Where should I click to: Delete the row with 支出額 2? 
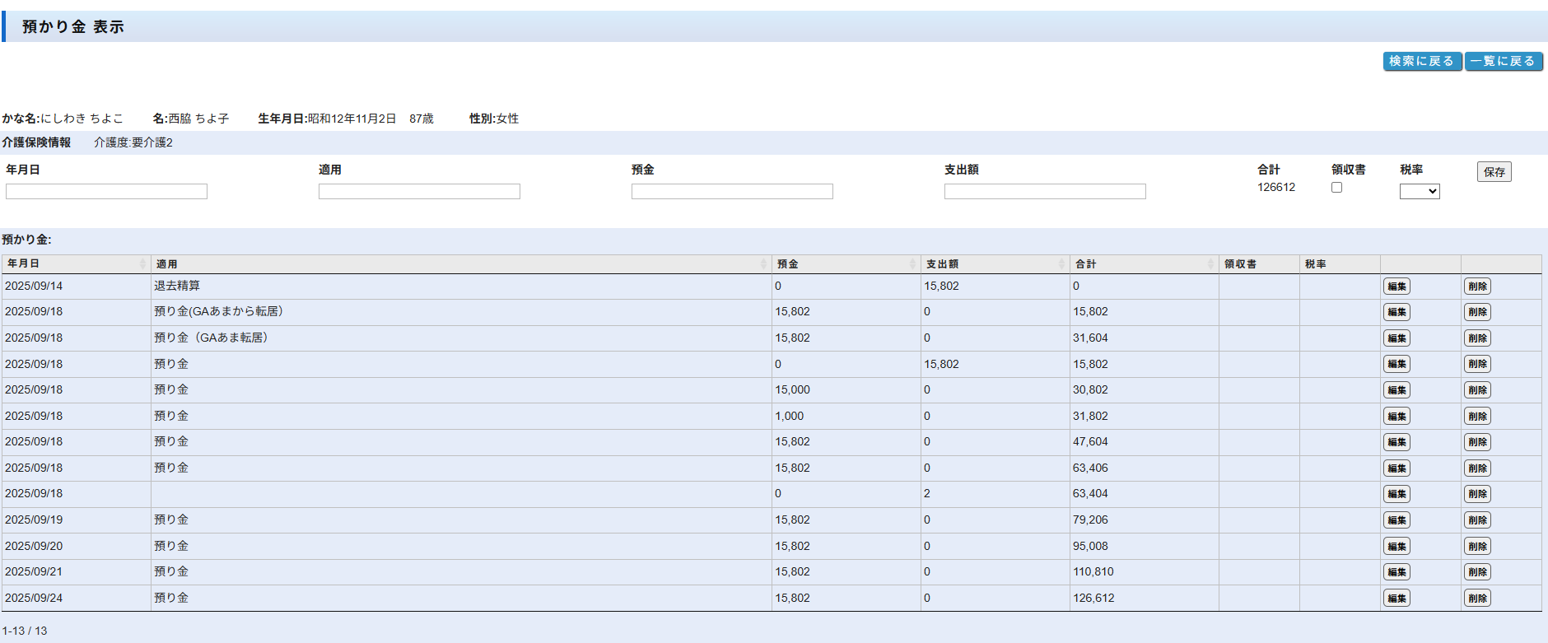point(1477,494)
